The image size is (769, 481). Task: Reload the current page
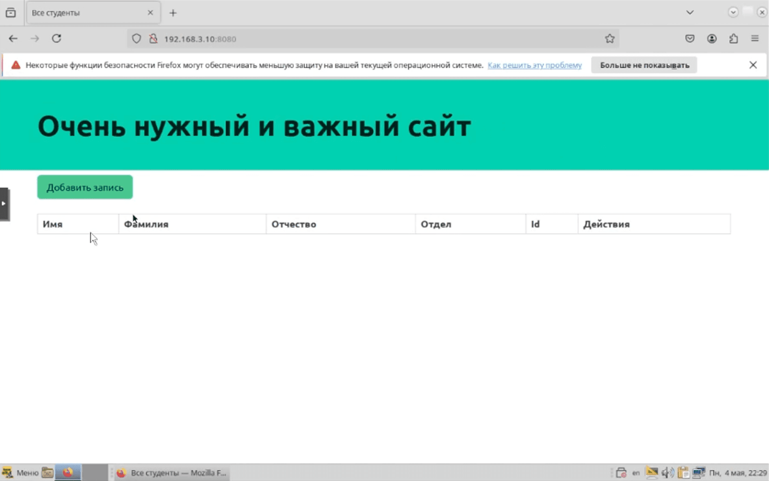tap(56, 39)
